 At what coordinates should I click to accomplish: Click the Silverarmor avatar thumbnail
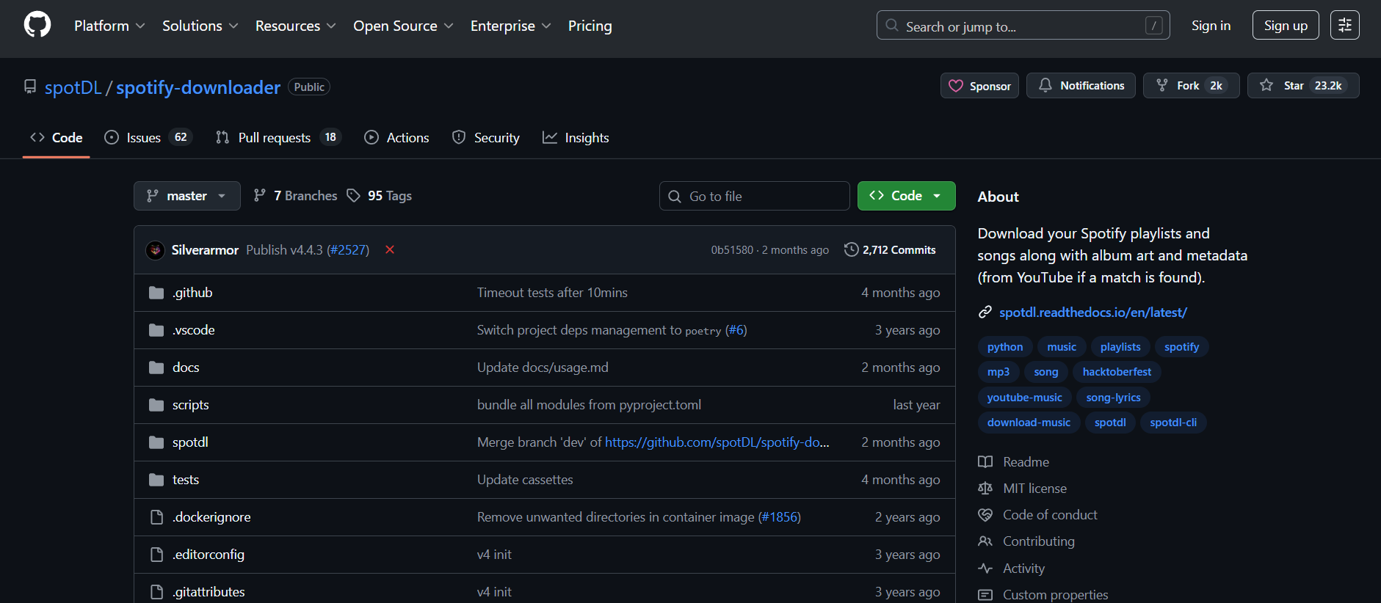(x=156, y=250)
